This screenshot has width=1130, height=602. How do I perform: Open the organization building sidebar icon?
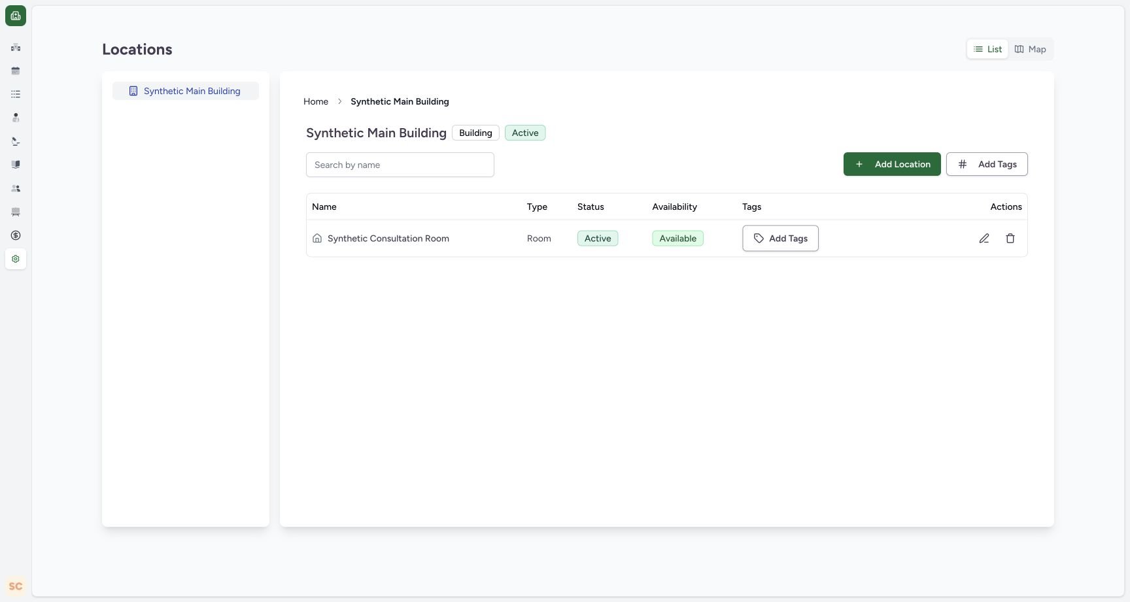tap(16, 47)
